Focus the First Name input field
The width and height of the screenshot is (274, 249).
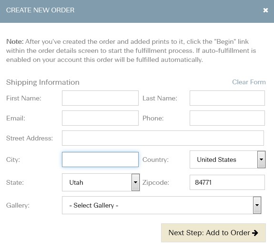pos(100,98)
